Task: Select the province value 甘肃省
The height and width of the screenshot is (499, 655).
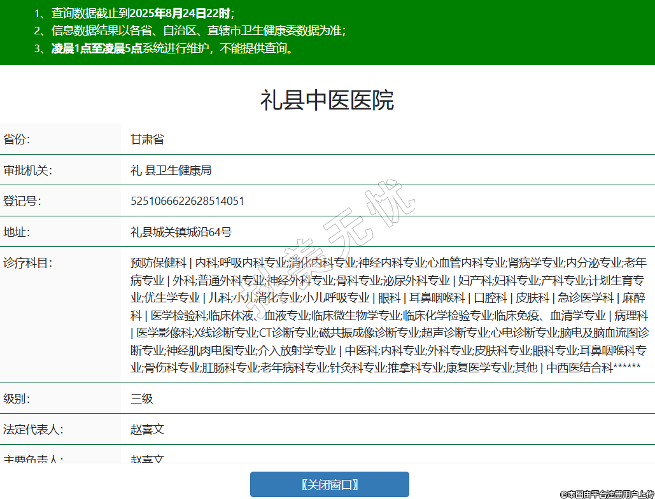Action: [x=147, y=139]
